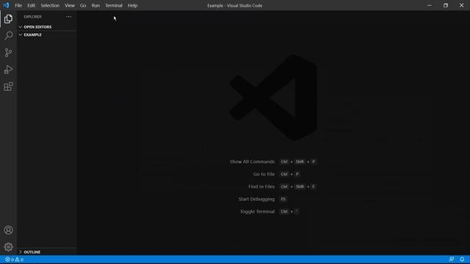Click the VS Code logo in title bar
This screenshot has height=264, width=470.
7,5
